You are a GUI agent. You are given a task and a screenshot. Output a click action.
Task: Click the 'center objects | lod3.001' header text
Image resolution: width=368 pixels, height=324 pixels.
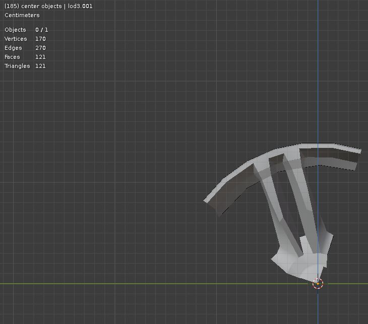pos(57,6)
